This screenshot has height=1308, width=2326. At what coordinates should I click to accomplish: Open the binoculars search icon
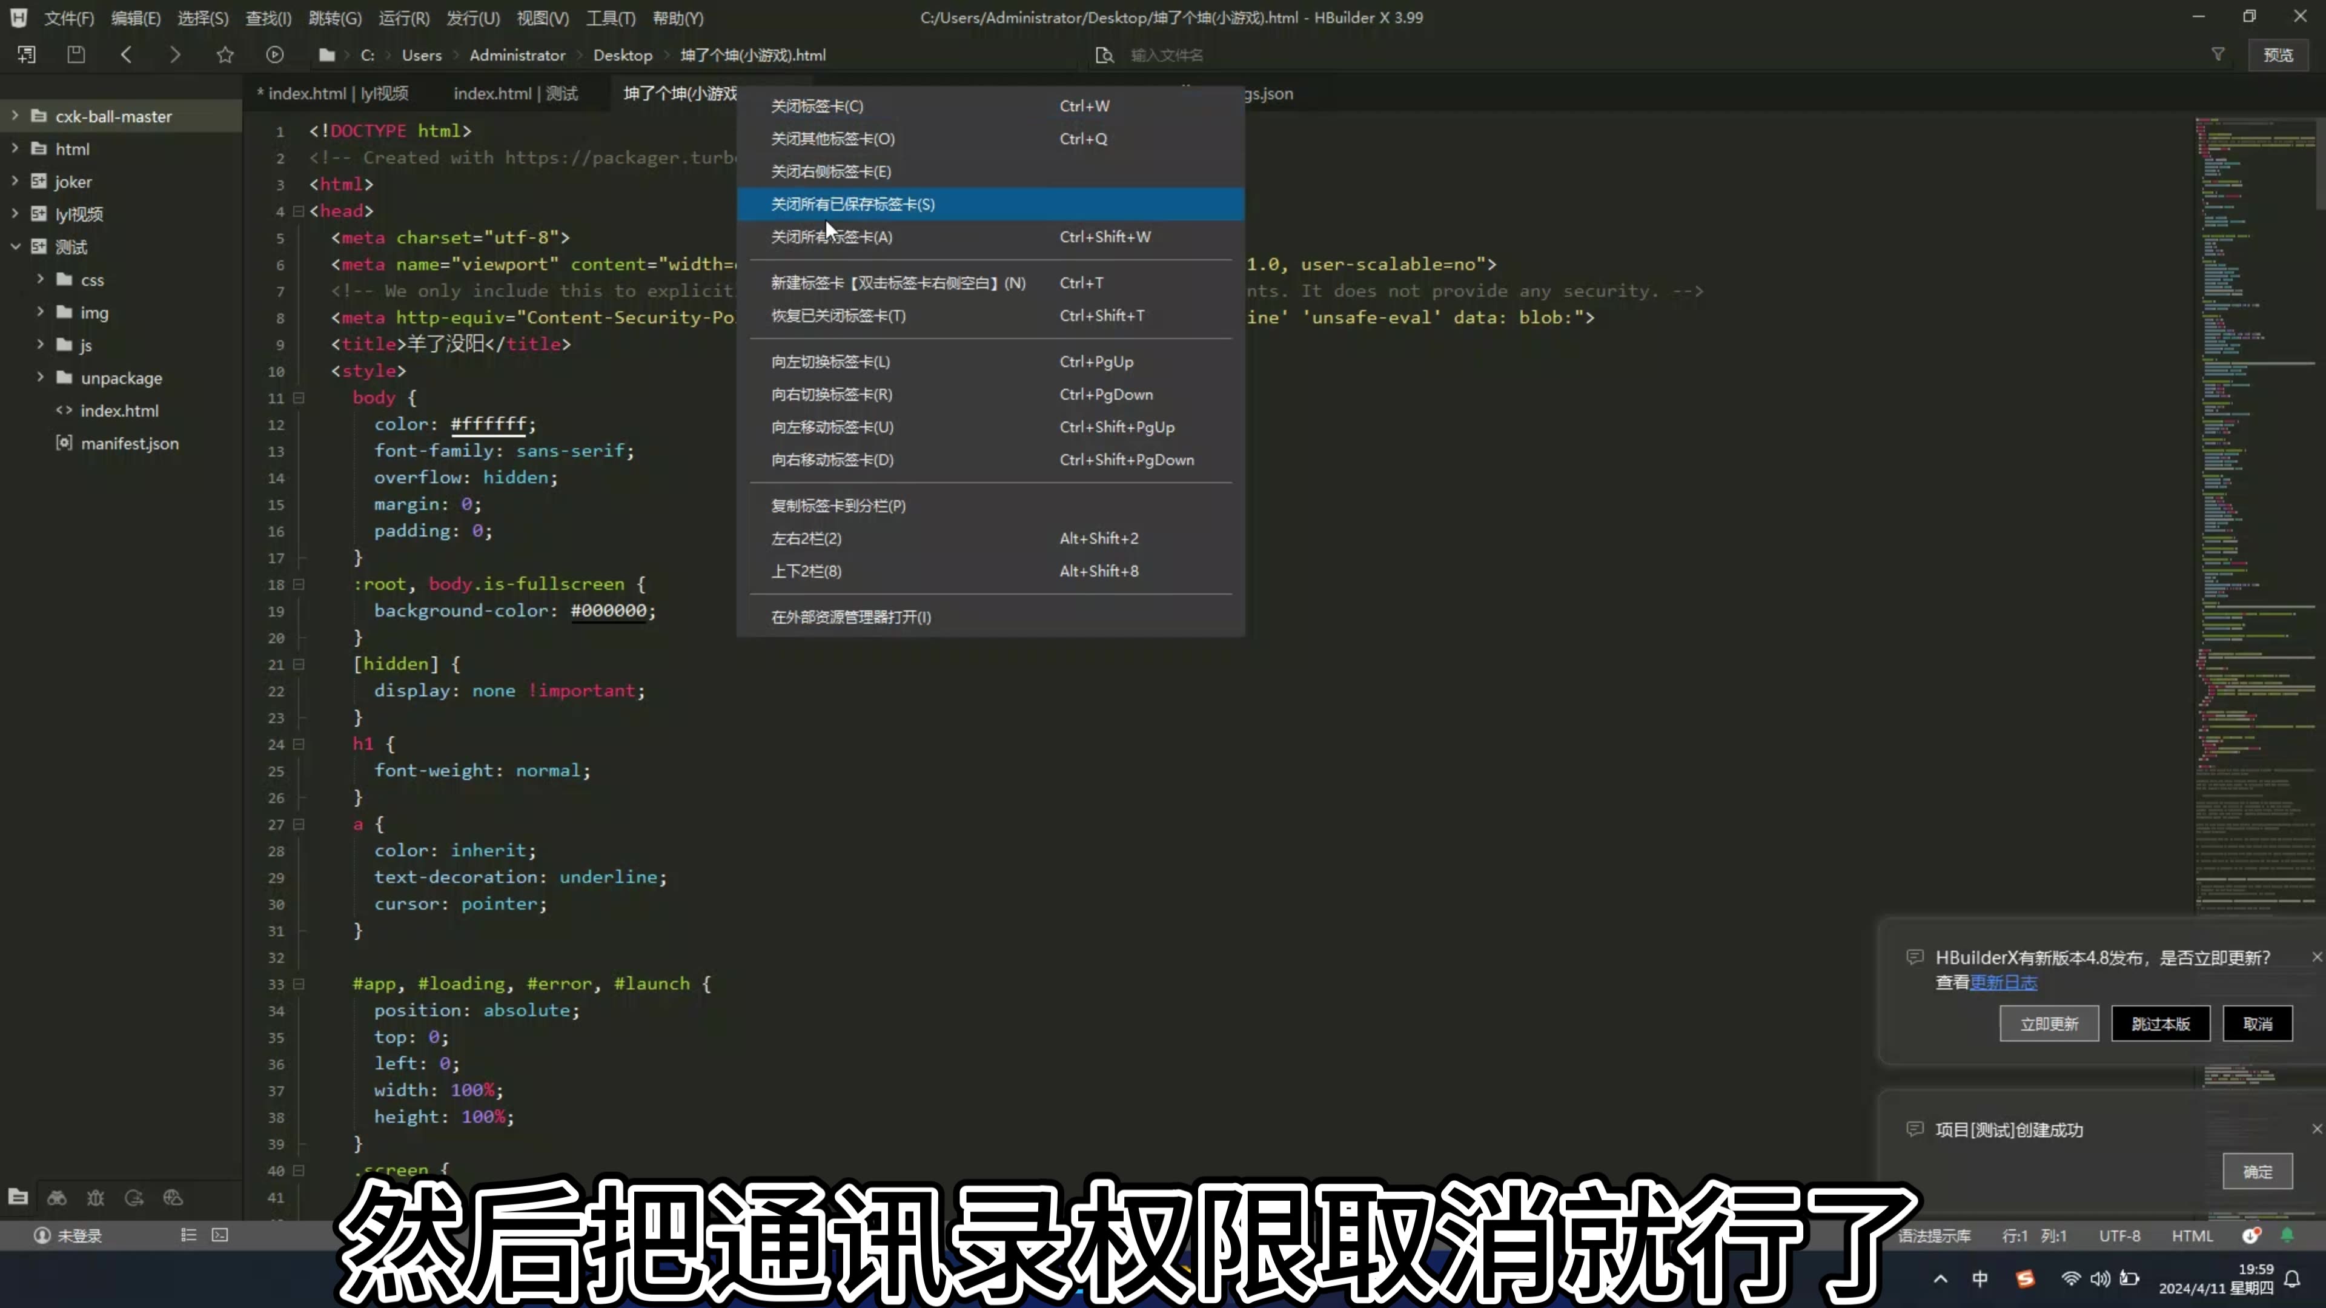57,1197
